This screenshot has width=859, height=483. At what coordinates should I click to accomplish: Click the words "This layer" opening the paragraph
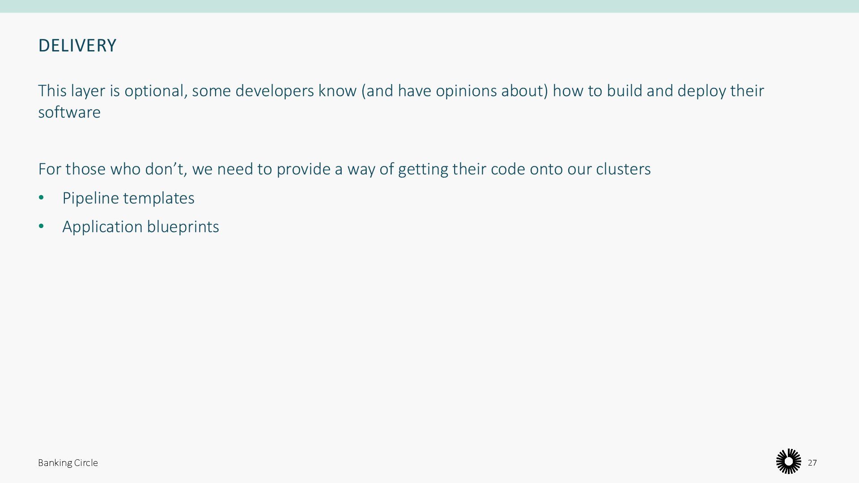pos(72,91)
